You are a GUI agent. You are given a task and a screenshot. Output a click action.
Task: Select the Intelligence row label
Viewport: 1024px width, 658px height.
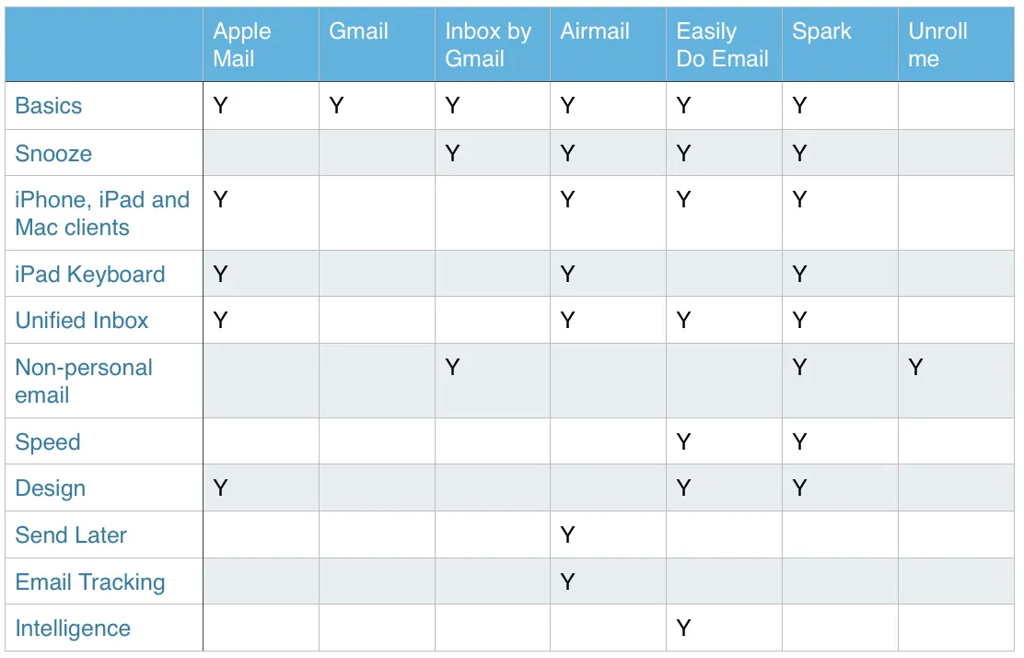73,629
